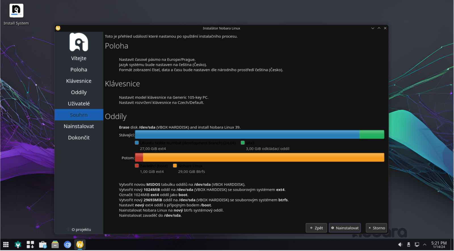This screenshot has width=454, height=251.
Task: Open the application launcher grid
Action: [x=6, y=244]
